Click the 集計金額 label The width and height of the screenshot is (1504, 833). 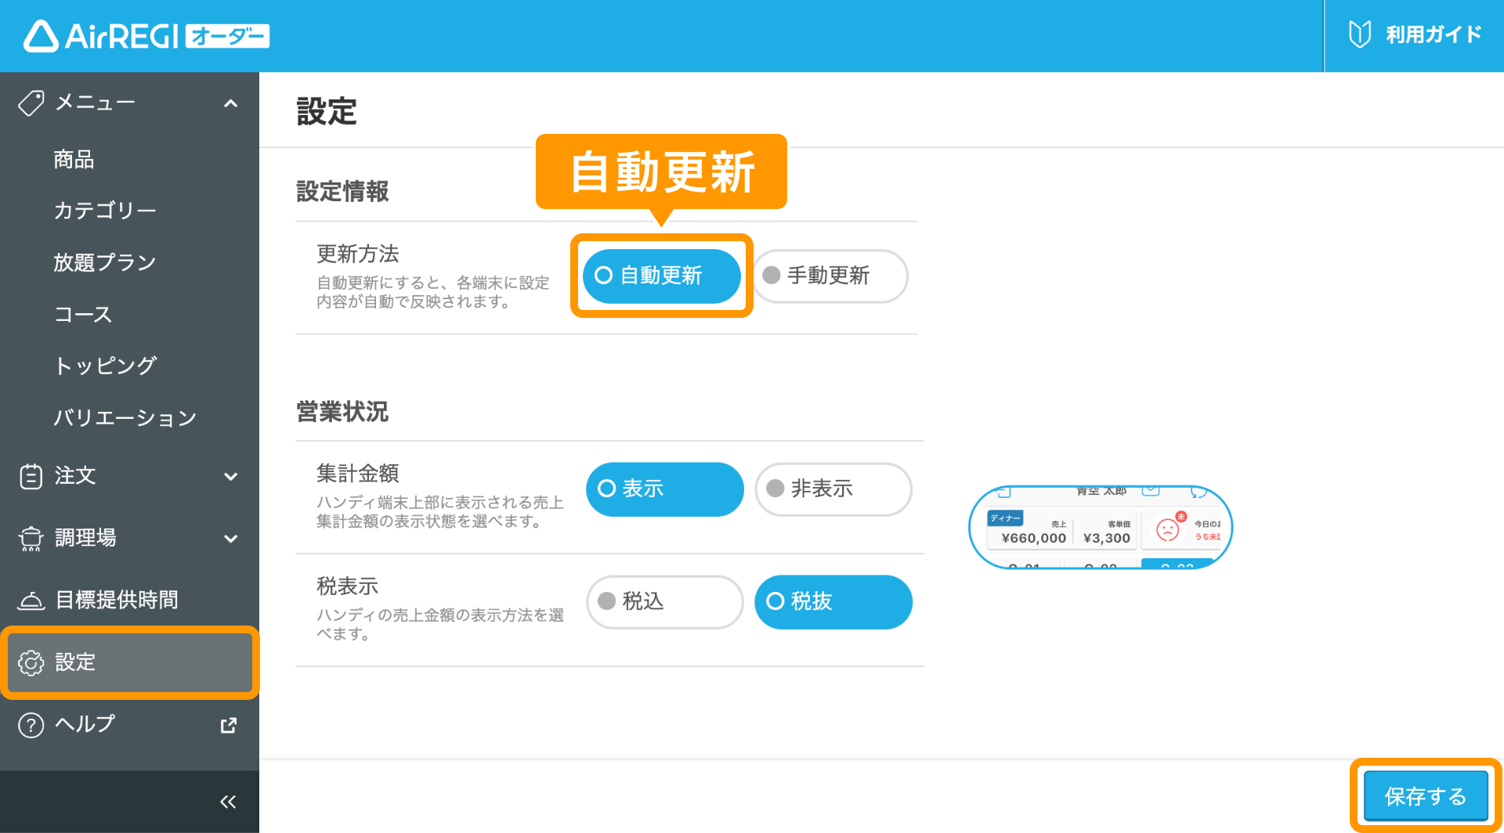(358, 473)
